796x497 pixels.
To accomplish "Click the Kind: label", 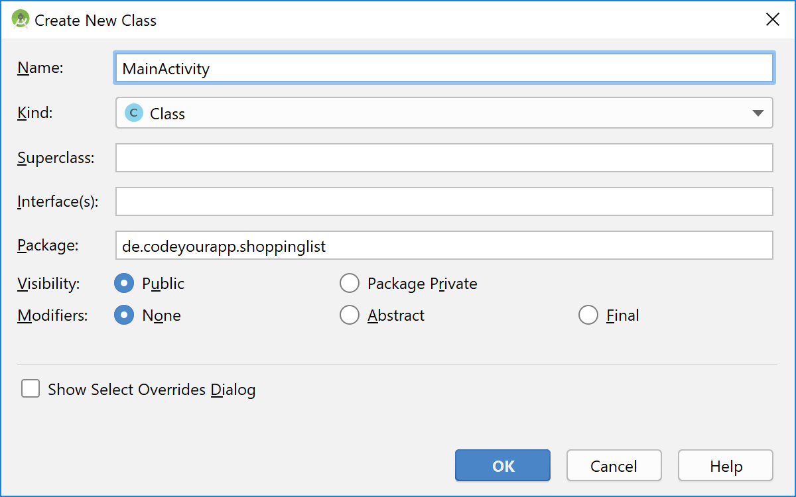I will tap(35, 113).
